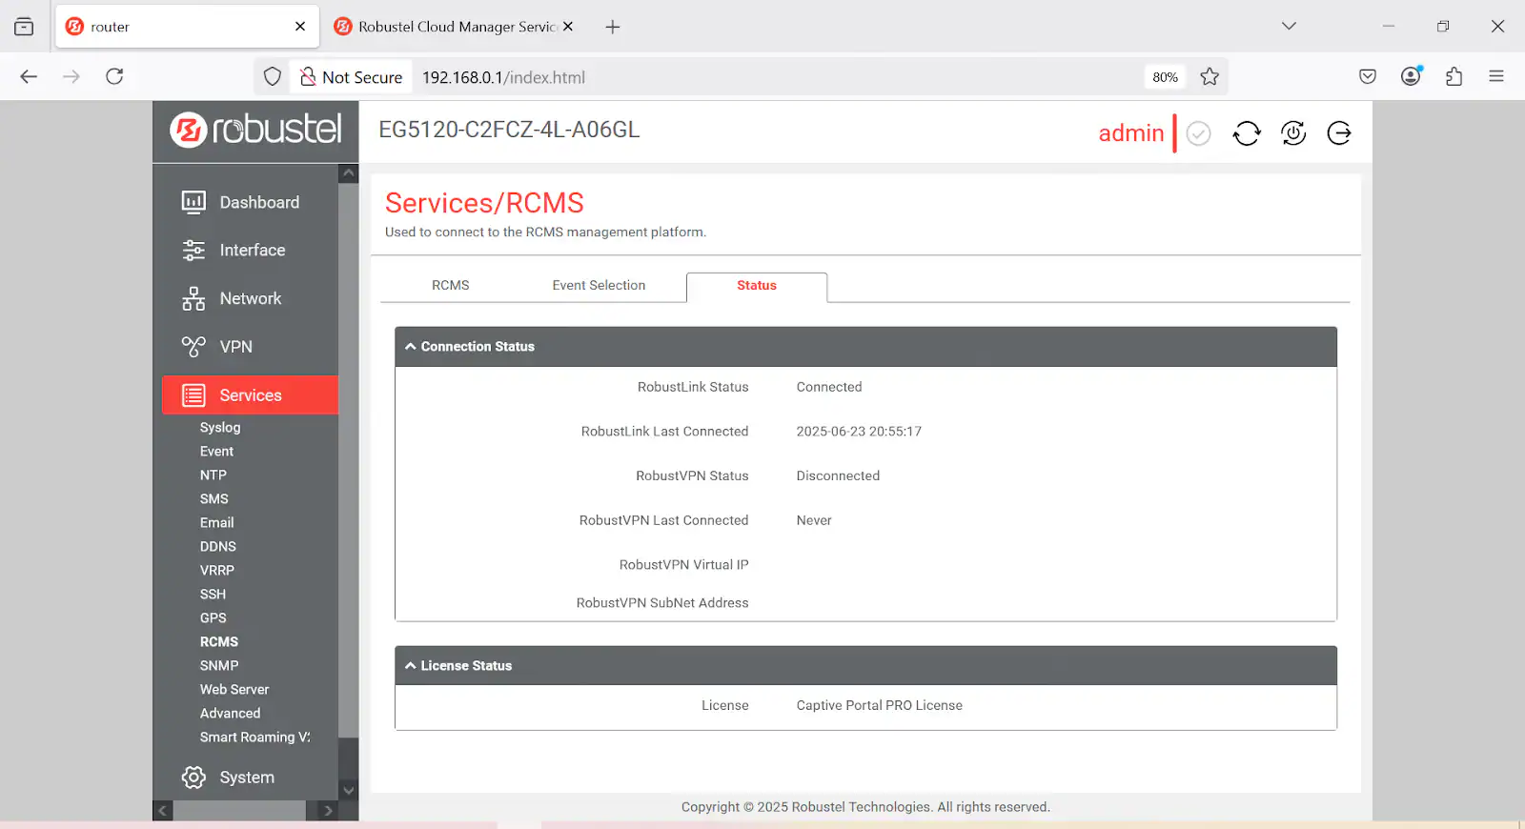This screenshot has height=829, width=1525.
Task: Select the Status tab
Action: tap(757, 286)
